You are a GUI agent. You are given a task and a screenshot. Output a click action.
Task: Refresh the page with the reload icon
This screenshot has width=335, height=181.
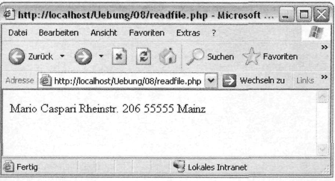click(144, 56)
